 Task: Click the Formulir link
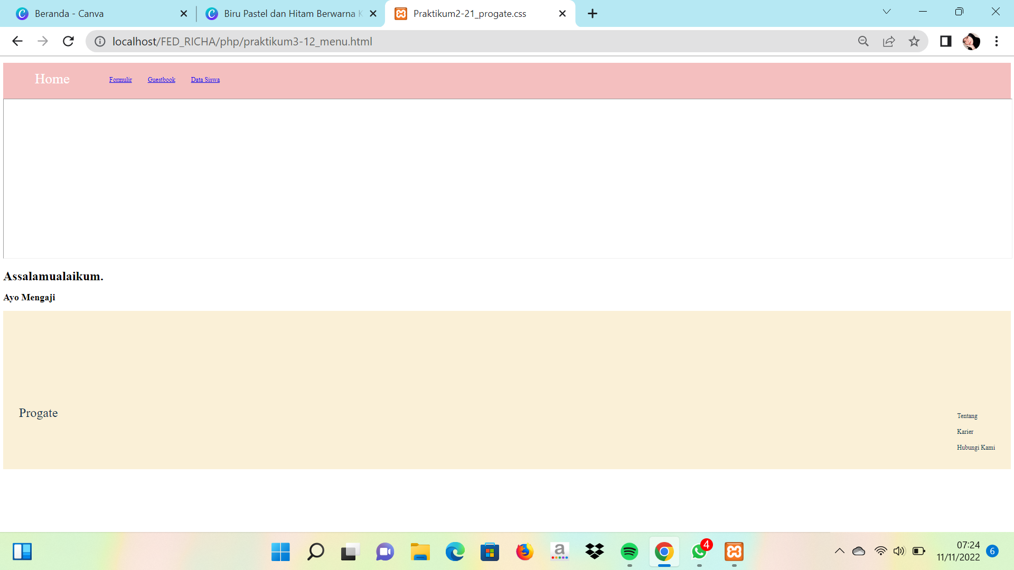(120, 80)
